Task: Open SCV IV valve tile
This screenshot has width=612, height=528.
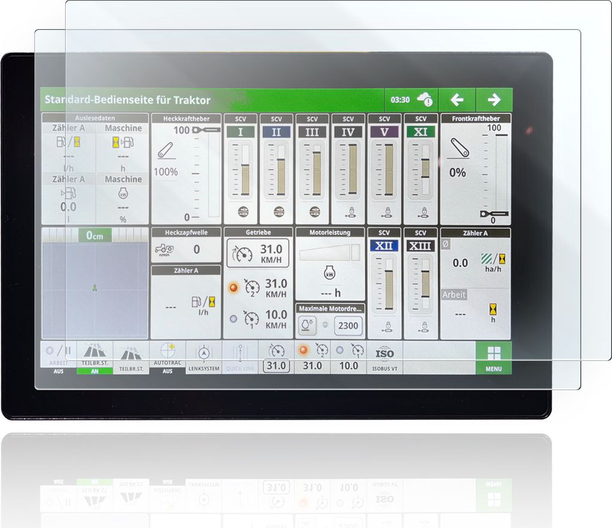Action: pos(348,169)
